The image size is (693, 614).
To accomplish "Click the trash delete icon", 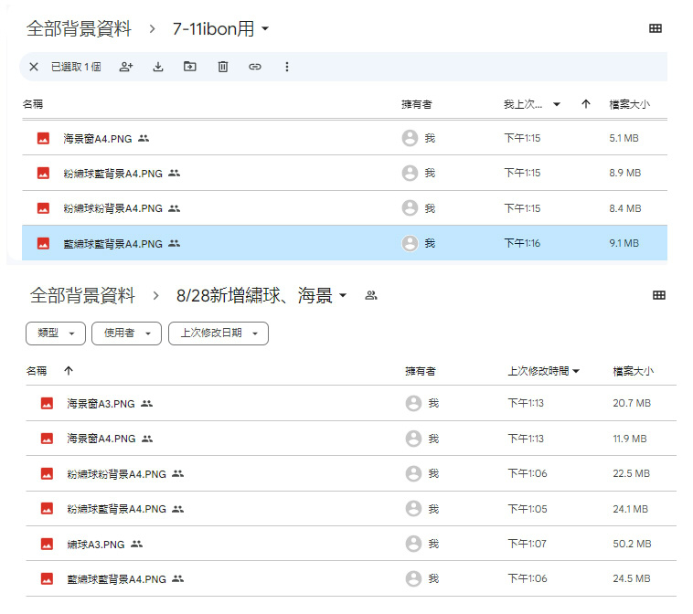I will coord(223,67).
